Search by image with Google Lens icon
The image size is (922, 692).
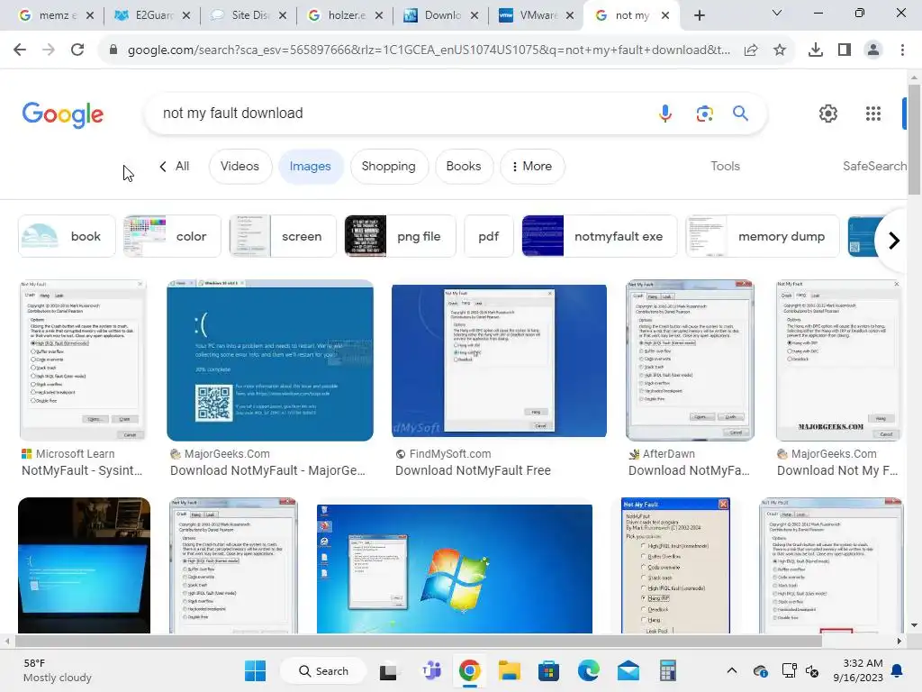coord(704,113)
